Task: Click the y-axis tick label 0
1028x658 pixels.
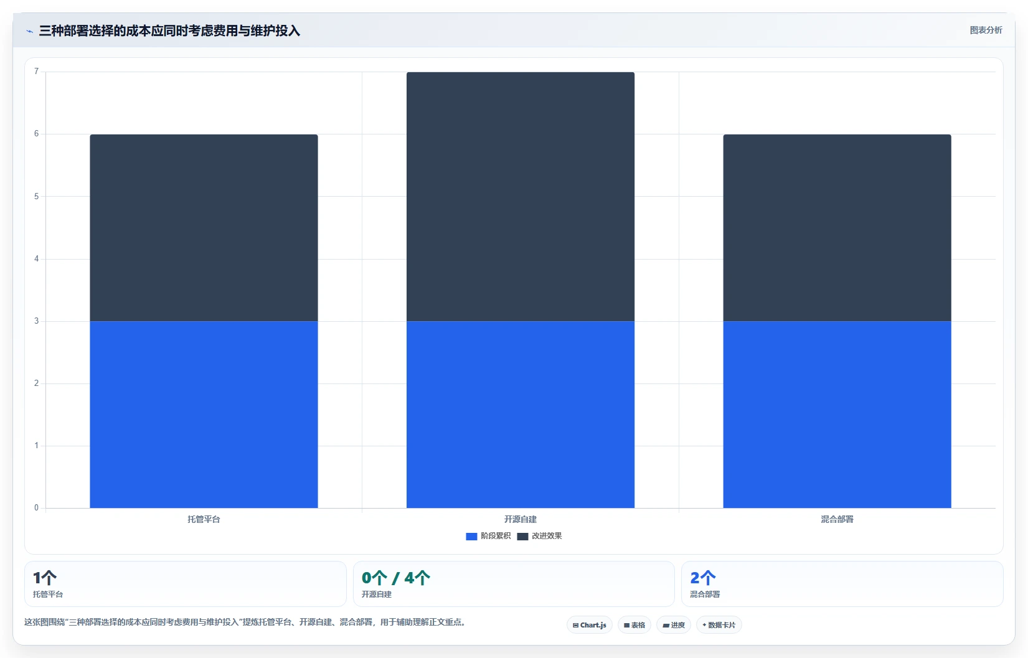Action: (x=36, y=508)
